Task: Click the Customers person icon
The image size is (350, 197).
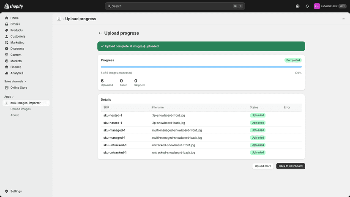Action: click(6, 36)
